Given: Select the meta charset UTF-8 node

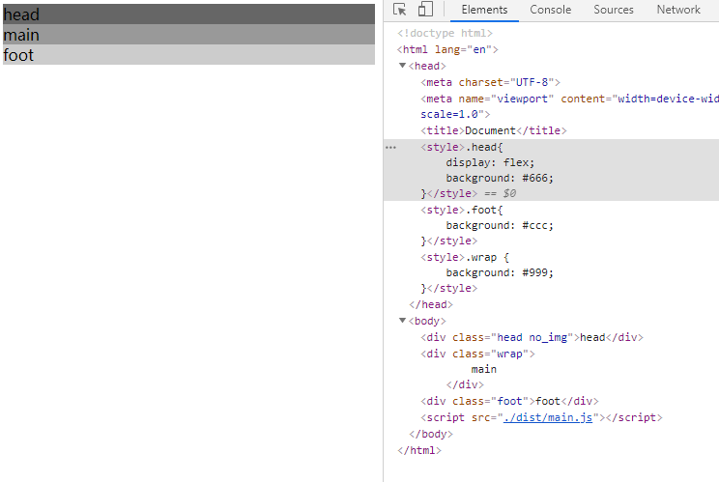Looking at the screenshot, I should pyautogui.click(x=490, y=82).
